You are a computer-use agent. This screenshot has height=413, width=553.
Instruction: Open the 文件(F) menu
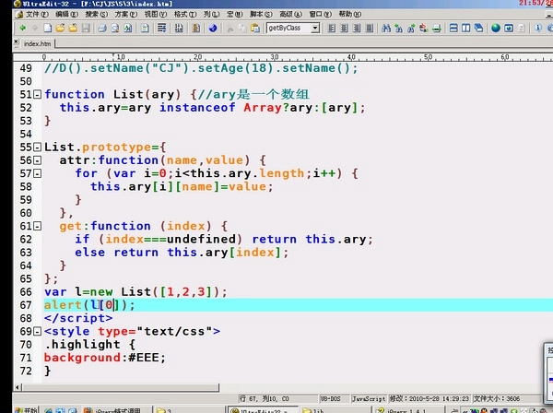[32, 16]
